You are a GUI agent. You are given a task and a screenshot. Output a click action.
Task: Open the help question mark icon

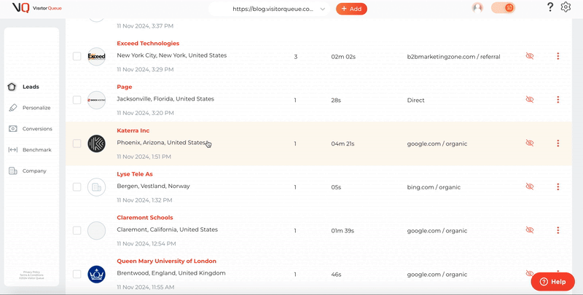pos(550,7)
